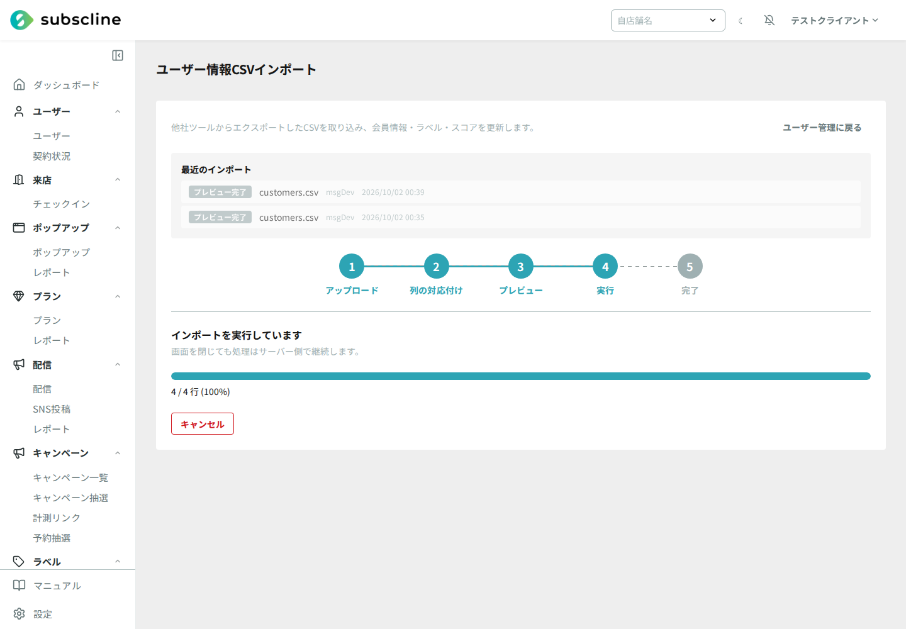Click the 配信 megaphone icon
Screen dimensions: 906x629
point(19,364)
